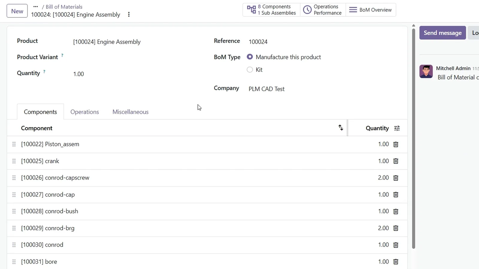Screen dimensions: 479x269
Task: Delete the conrod-brg component row
Action: coord(396,228)
